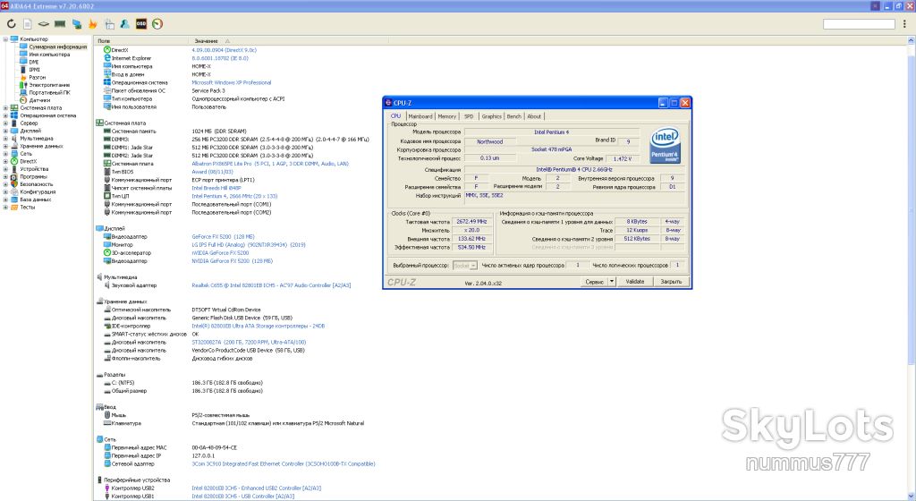Switch to the Memory tab in CPU-Z
Image resolution: width=916 pixels, height=501 pixels.
click(x=447, y=116)
